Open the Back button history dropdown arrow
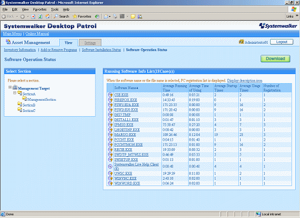This screenshot has width=300, height=218. [17, 17]
